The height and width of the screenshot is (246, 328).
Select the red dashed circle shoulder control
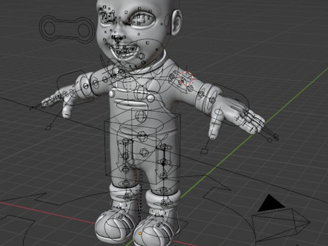coord(186,79)
